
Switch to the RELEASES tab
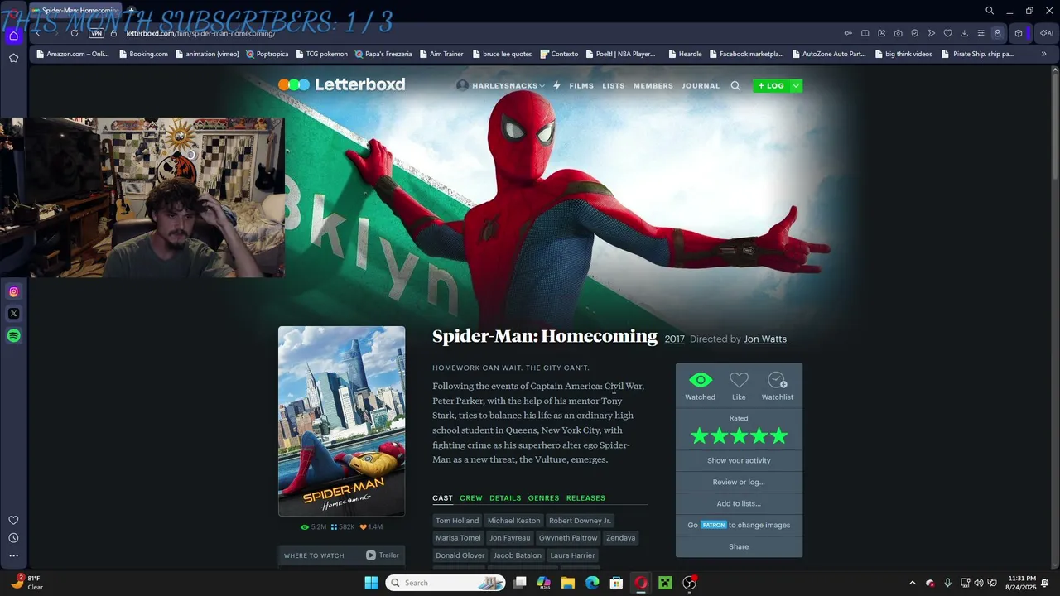coord(585,498)
